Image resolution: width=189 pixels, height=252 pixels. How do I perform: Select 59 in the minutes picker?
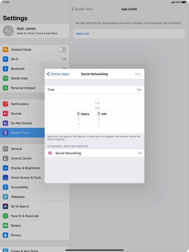pos(97,108)
